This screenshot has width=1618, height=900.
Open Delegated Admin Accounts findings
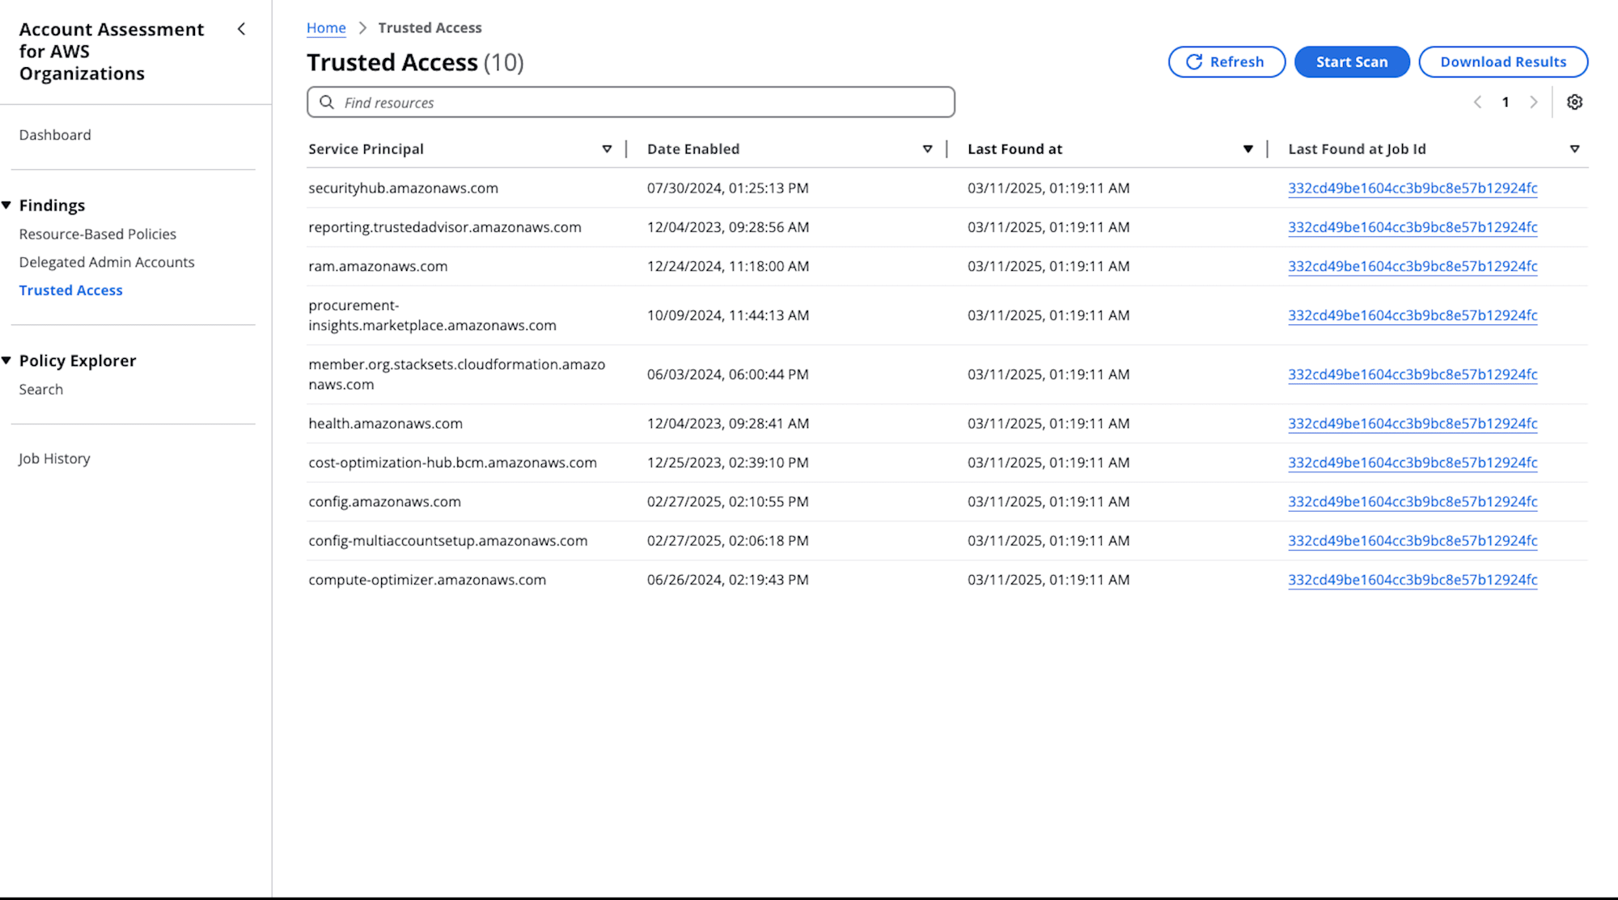(x=107, y=262)
